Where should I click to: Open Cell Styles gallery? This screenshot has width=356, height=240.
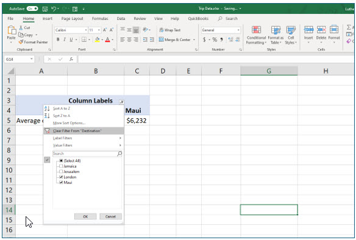[291, 35]
